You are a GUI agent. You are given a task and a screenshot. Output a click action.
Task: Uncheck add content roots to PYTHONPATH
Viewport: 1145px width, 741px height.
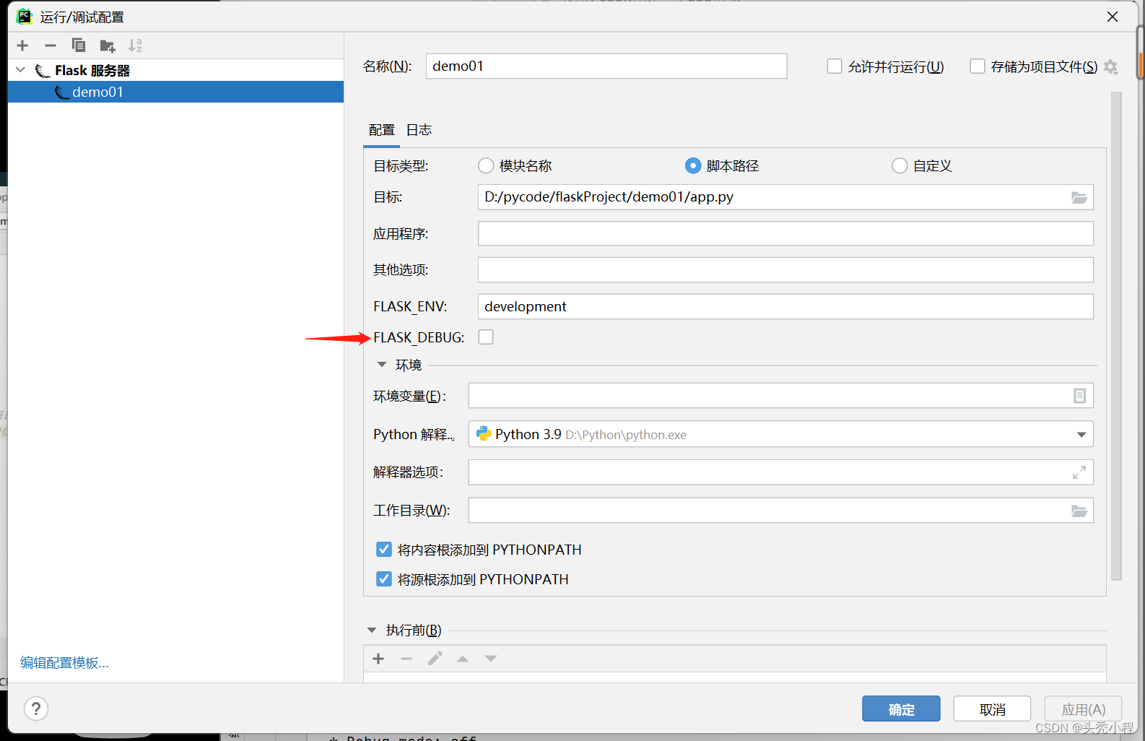click(384, 550)
